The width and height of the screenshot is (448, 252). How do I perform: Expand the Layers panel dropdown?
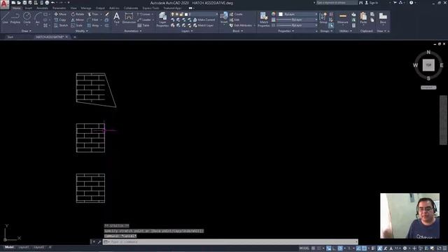click(x=187, y=31)
